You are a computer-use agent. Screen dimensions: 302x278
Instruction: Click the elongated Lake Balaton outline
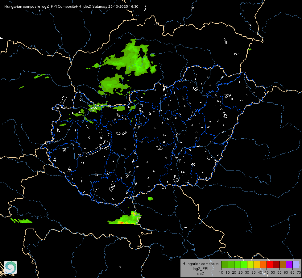94,149
